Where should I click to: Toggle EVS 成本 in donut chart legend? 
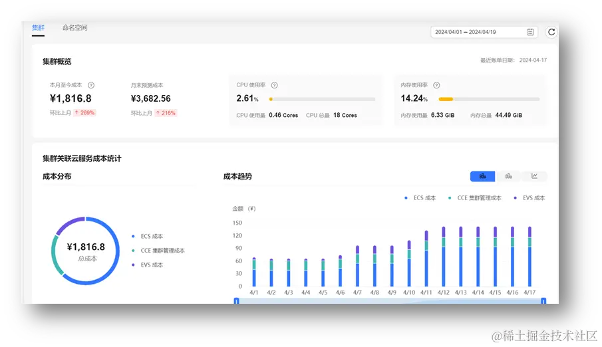[148, 265]
